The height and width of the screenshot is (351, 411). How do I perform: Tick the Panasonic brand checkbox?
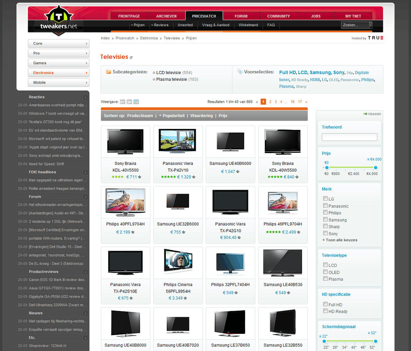(325, 205)
